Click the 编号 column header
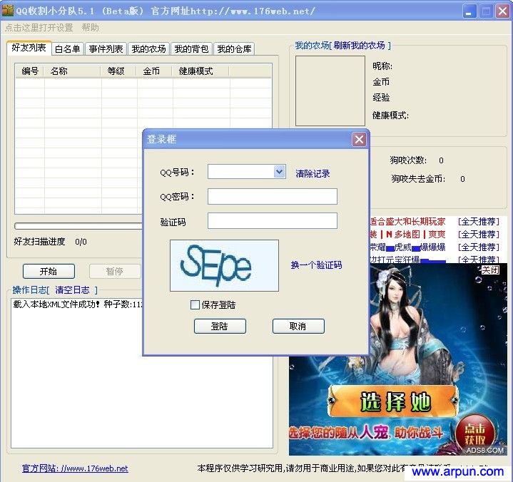513x482 pixels. click(30, 71)
